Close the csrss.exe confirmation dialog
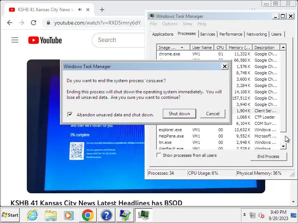This screenshot has height=223, width=298. (x=225, y=67)
